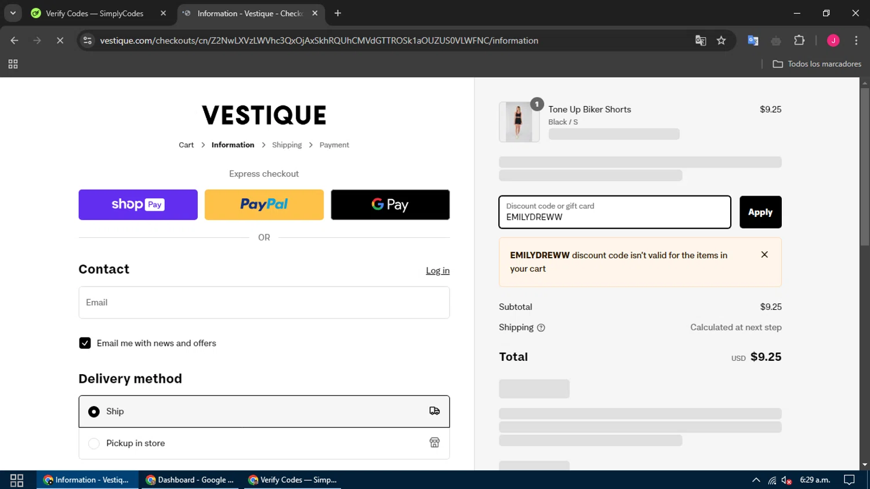This screenshot has height=489, width=870.
Task: Checkout with Google Pay
Action: click(x=390, y=205)
